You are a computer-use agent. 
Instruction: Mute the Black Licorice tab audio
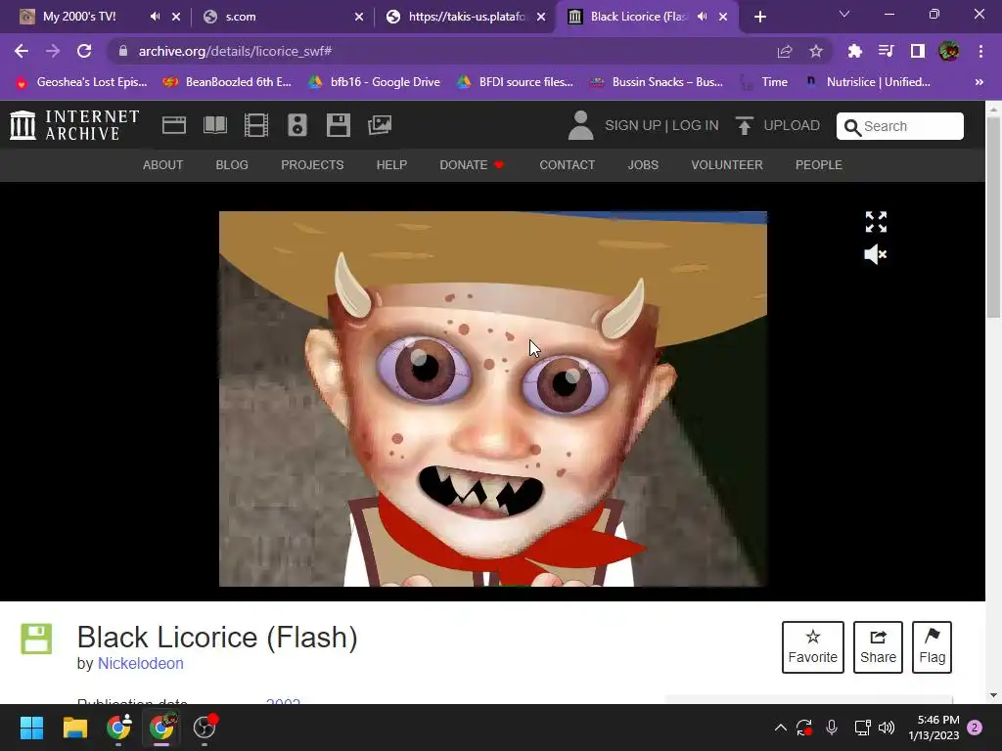point(702,17)
